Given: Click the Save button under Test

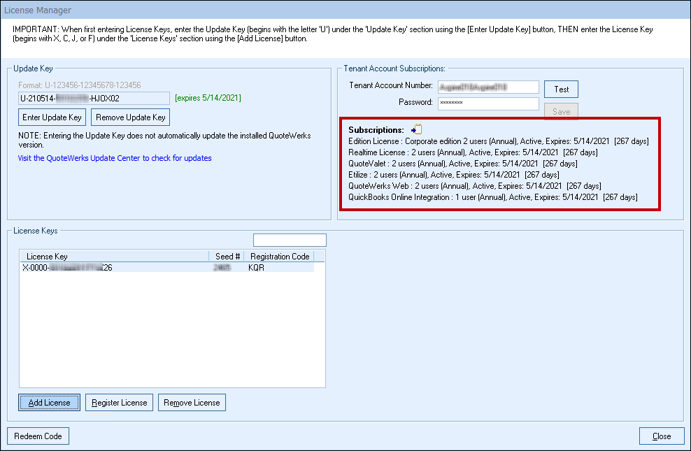Looking at the screenshot, I should click(561, 112).
